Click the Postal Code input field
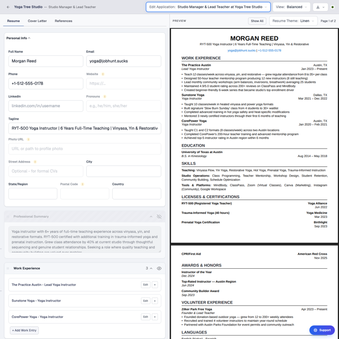The height and width of the screenshot is (339, 339). [85, 193]
